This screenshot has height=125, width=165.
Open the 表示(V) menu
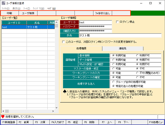[16, 8]
